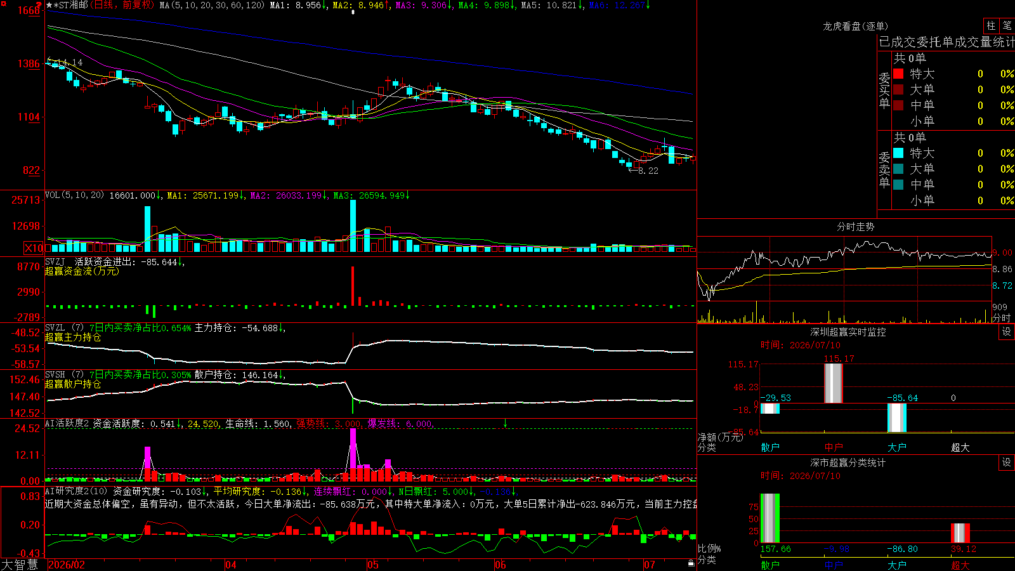
Task: Click the SVZJ 活跃资金进出 indicator label
Action: [115, 262]
